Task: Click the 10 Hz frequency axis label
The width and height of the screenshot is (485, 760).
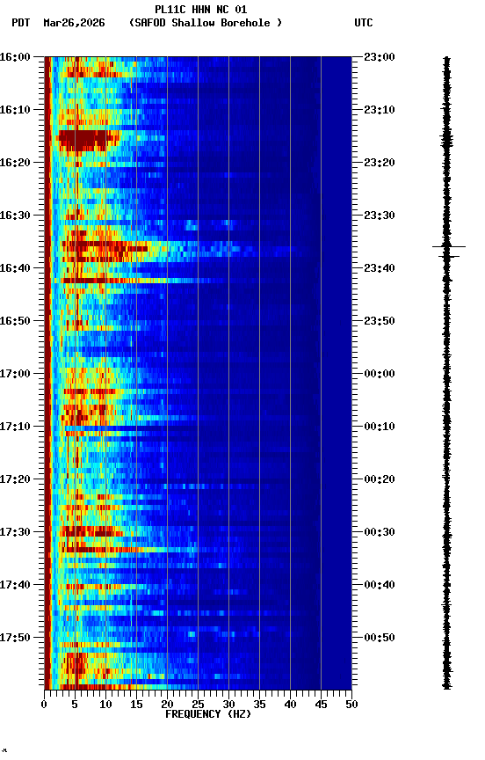Action: (105, 705)
